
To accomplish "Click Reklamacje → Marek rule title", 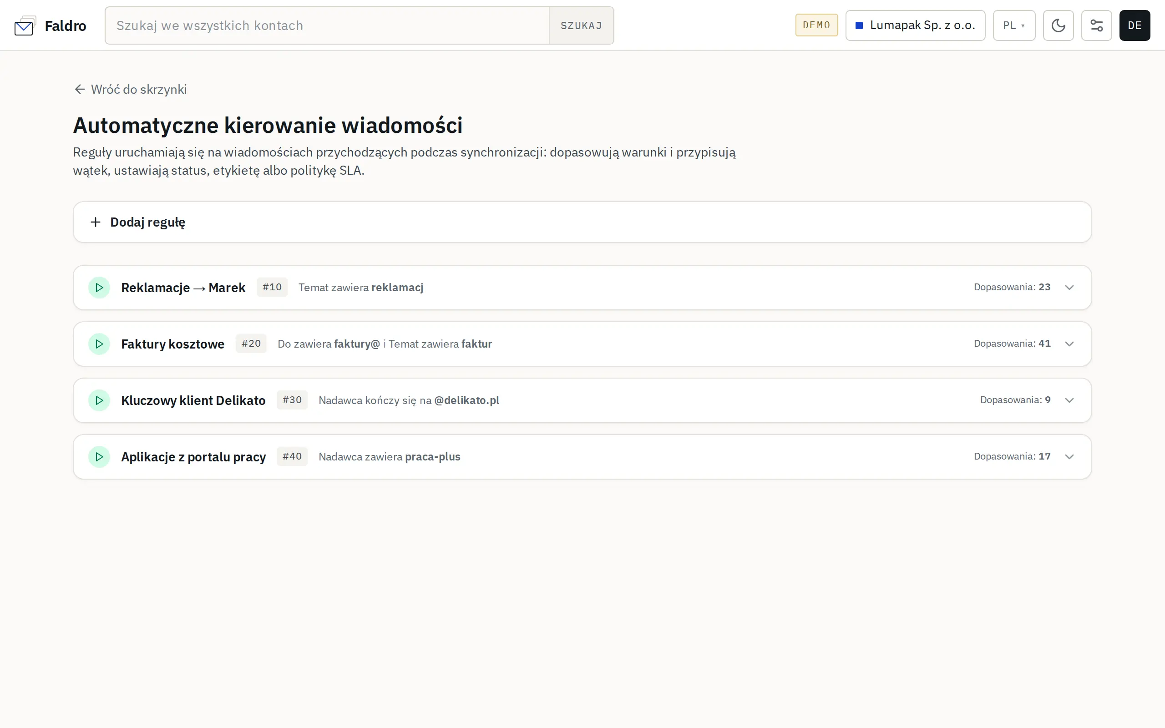I will pos(183,288).
